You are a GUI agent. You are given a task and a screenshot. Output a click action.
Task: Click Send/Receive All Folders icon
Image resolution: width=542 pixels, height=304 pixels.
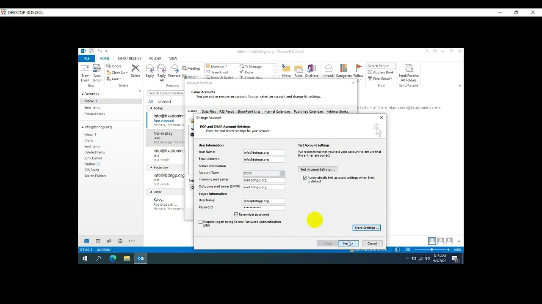click(408, 68)
